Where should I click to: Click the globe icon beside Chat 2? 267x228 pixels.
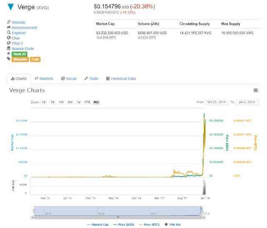9,43
